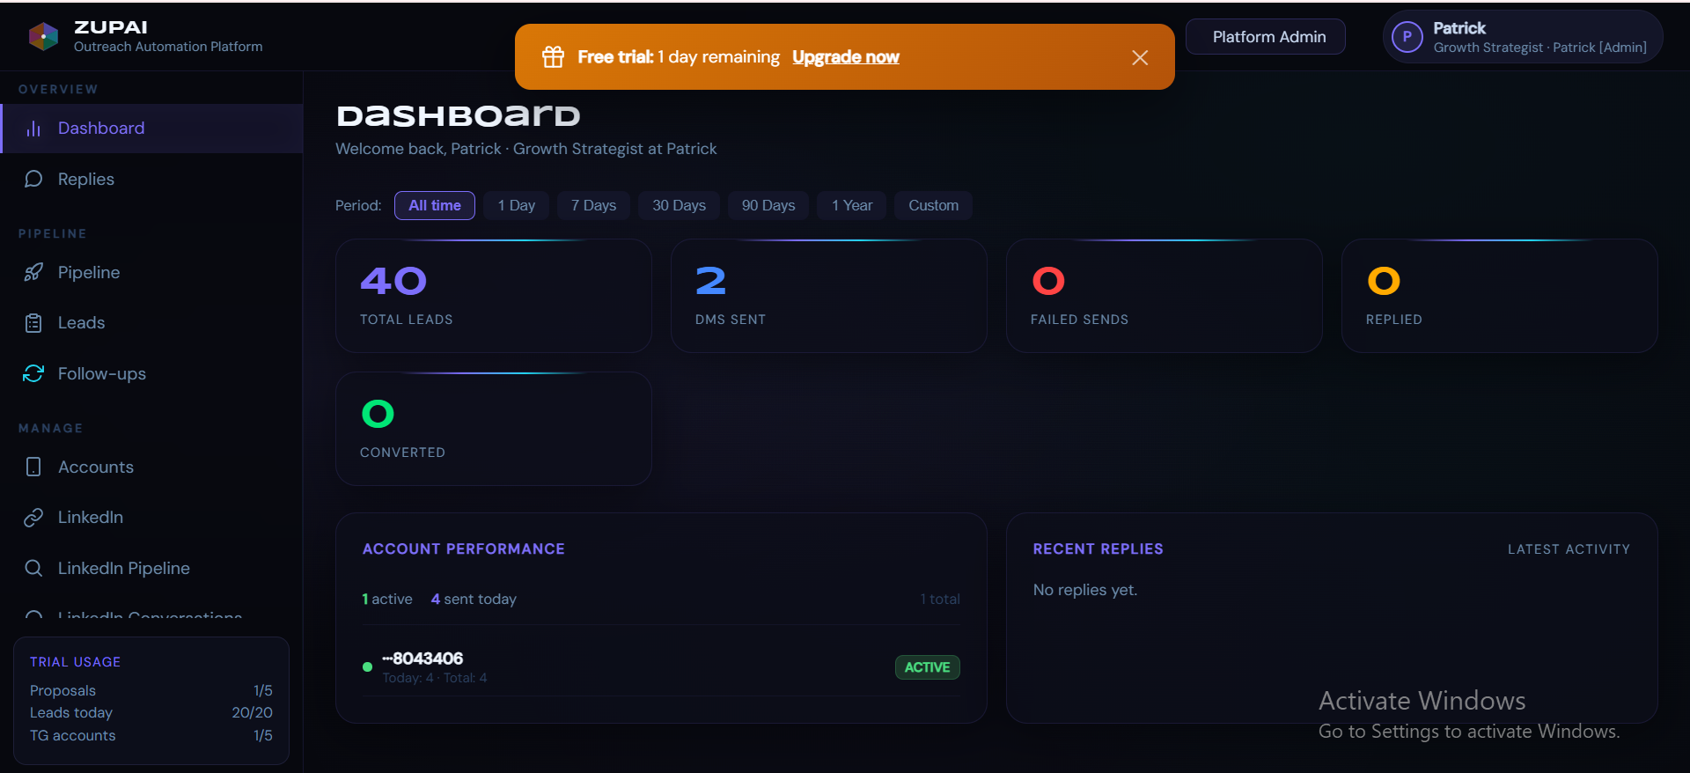Click the '4 sent today' text
The image size is (1690, 773).
pyautogui.click(x=474, y=599)
